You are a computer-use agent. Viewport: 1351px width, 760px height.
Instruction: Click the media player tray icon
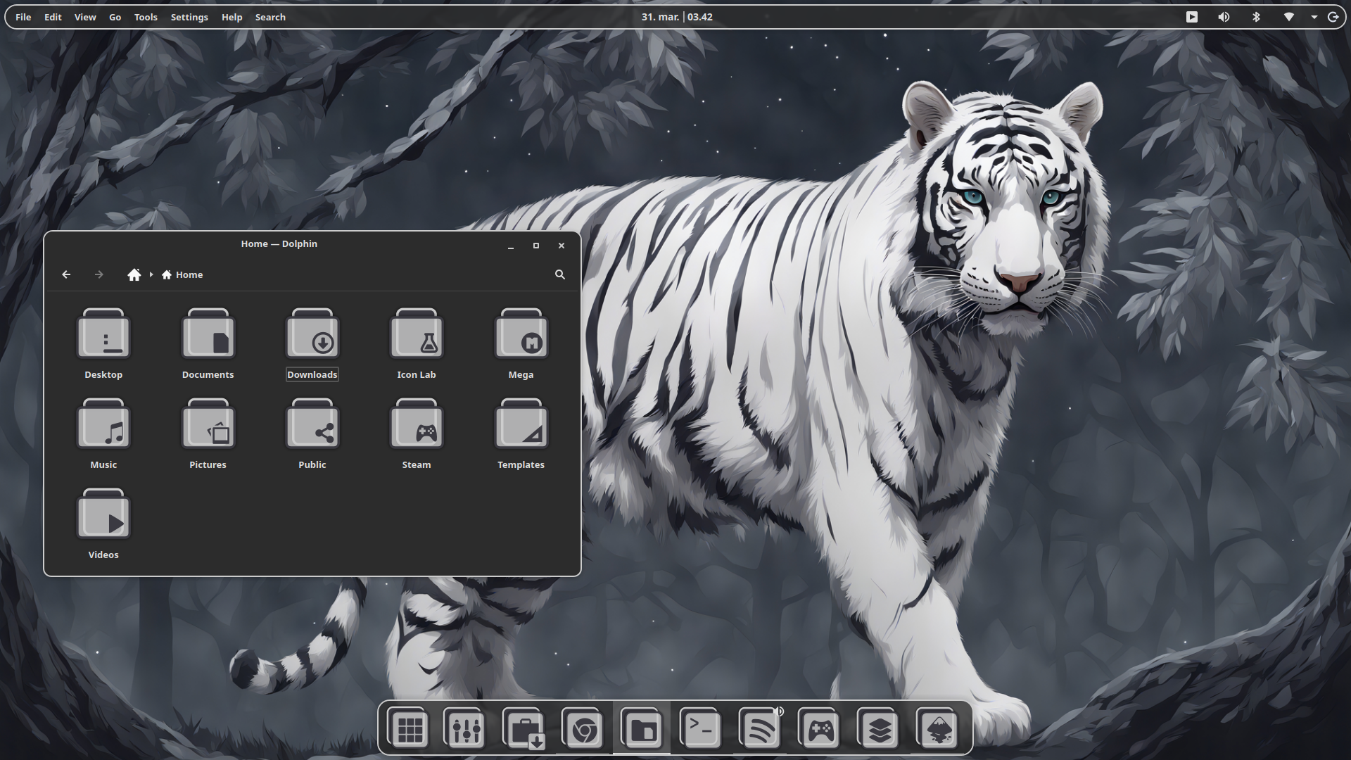[x=1191, y=17]
